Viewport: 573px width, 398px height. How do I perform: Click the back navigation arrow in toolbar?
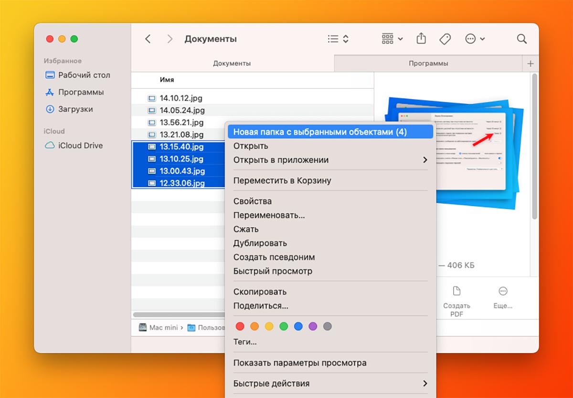148,39
